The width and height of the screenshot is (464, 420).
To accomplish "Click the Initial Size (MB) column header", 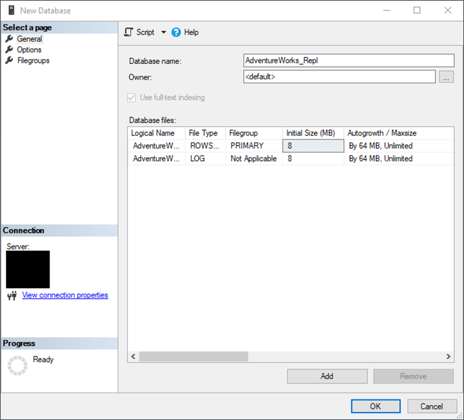I will coord(313,133).
